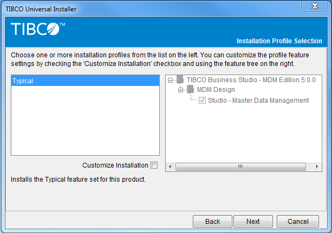Proceed with the Next button
Viewport: 332px width, 233px height.
click(x=253, y=221)
